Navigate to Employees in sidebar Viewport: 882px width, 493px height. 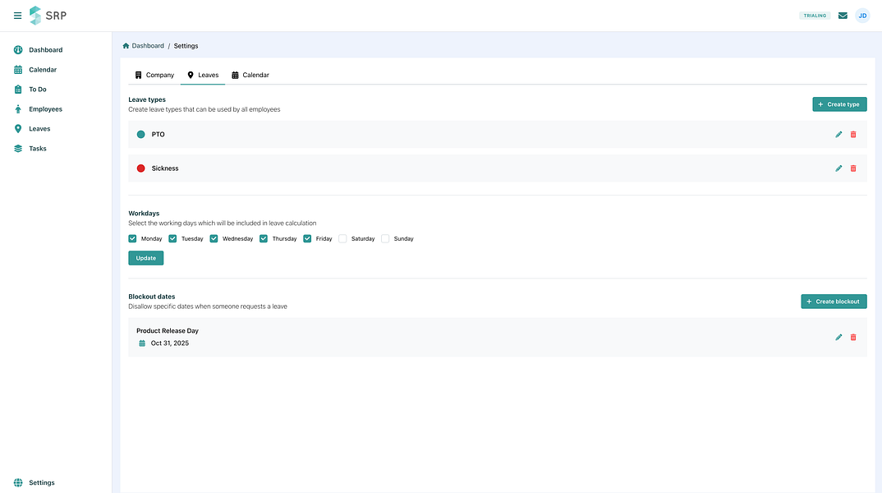[39, 109]
